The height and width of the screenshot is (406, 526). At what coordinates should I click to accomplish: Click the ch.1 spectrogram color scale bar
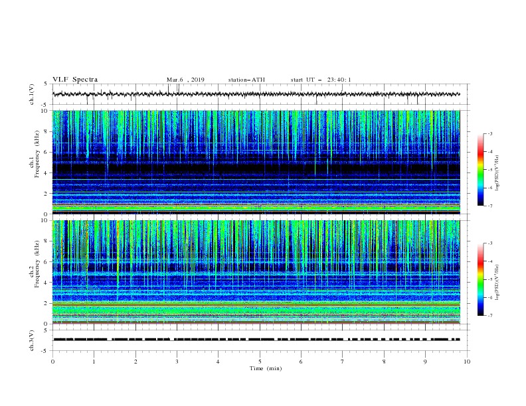[x=480, y=170]
